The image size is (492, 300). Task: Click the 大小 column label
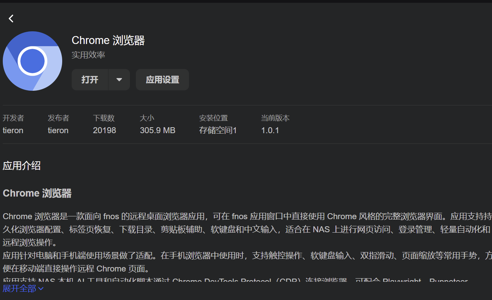click(x=147, y=118)
